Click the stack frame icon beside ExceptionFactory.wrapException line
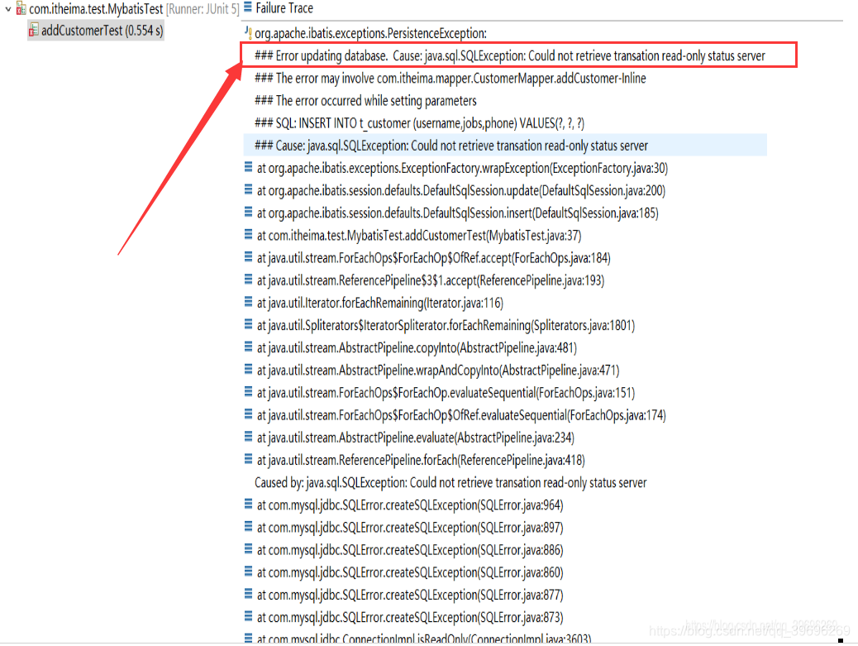858x646 pixels. pos(248,167)
